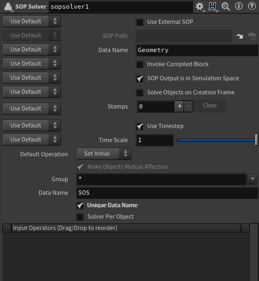Open Use Default dropdown beside Solve Objects option

click(31, 92)
